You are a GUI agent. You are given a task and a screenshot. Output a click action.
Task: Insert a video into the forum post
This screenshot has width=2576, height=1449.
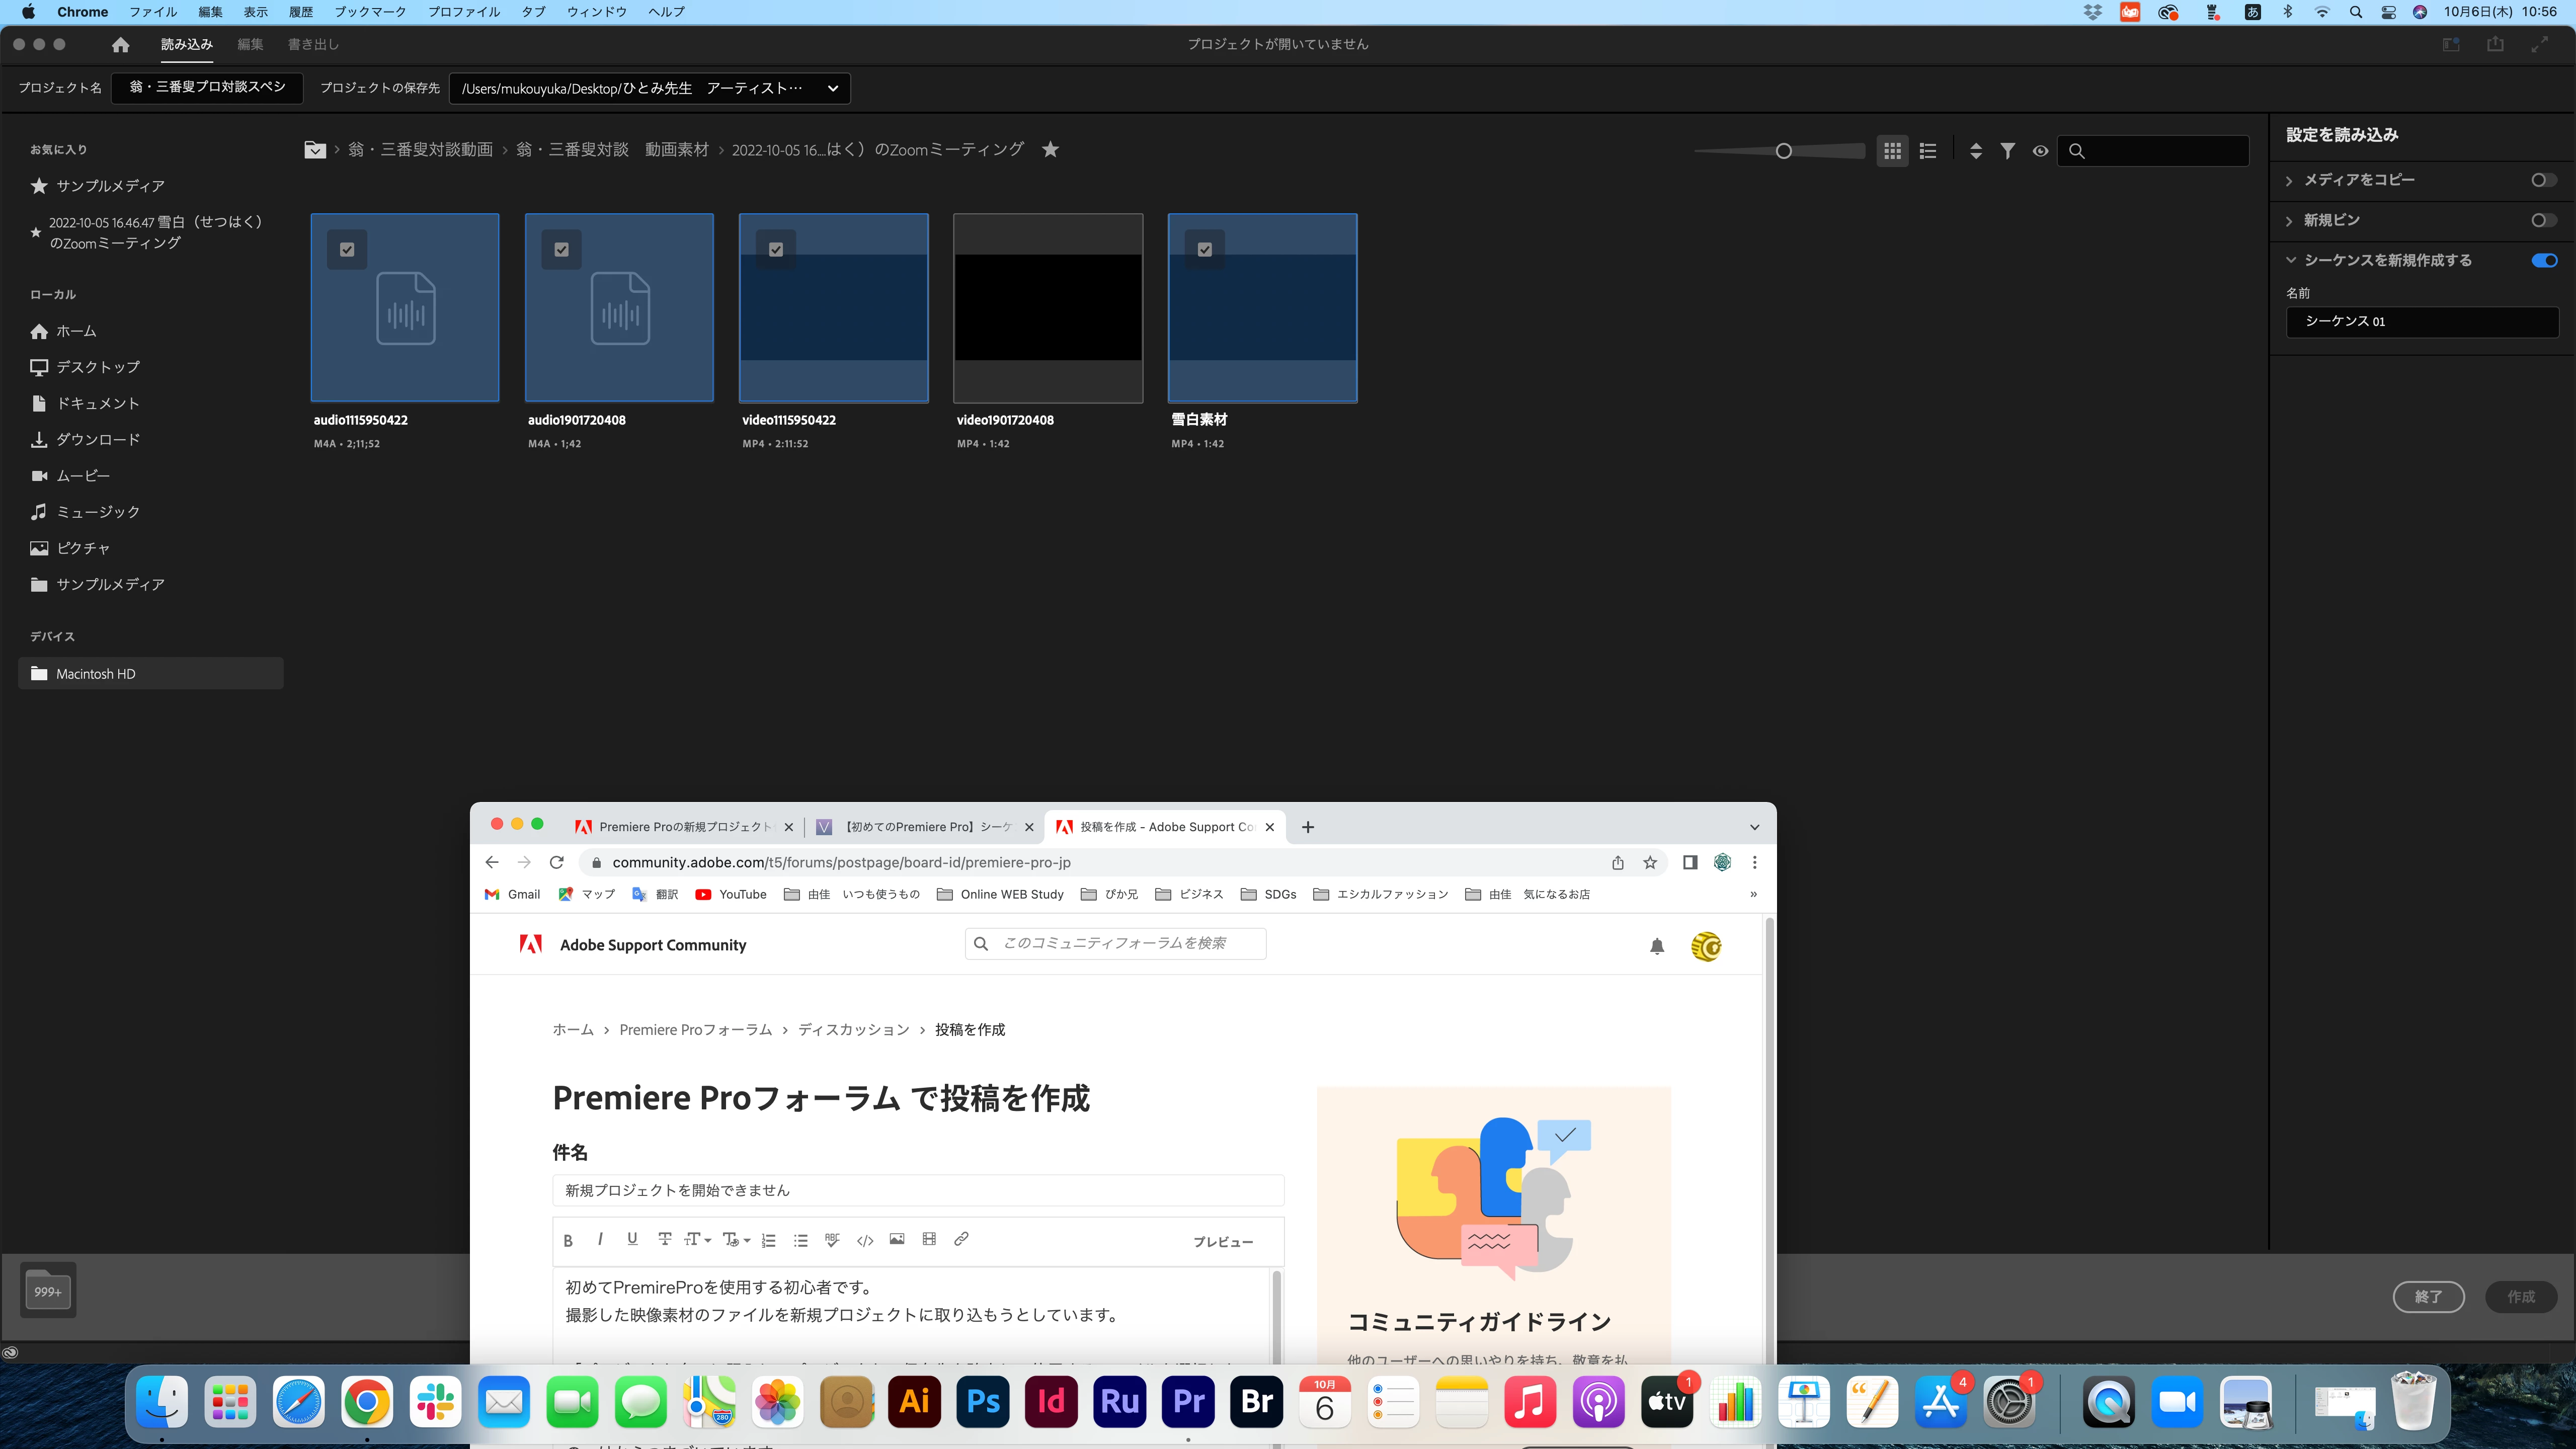click(929, 1239)
